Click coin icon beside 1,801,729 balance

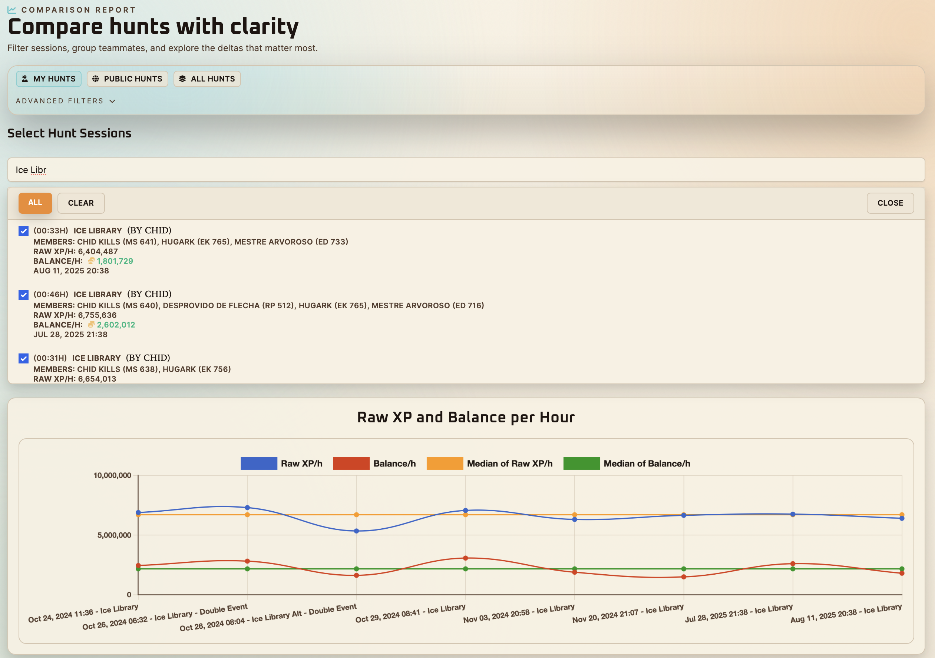pos(91,261)
